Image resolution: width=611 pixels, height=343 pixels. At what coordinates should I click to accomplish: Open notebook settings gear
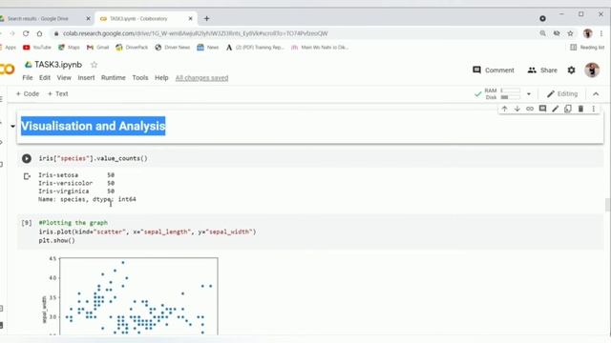pyautogui.click(x=571, y=70)
